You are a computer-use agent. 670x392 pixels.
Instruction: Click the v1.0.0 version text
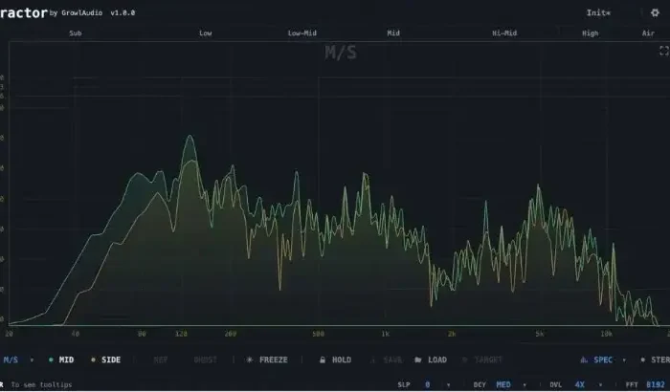pyautogui.click(x=123, y=13)
